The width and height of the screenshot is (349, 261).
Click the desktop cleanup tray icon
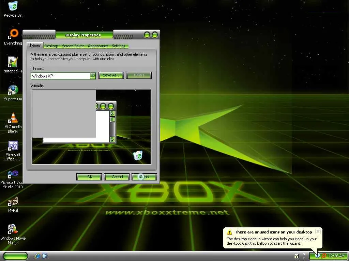tap(317, 256)
